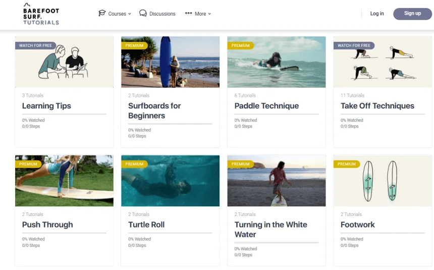Click '0/0 Steps' under Turning in the White Water
The image size is (434, 270).
point(243,255)
